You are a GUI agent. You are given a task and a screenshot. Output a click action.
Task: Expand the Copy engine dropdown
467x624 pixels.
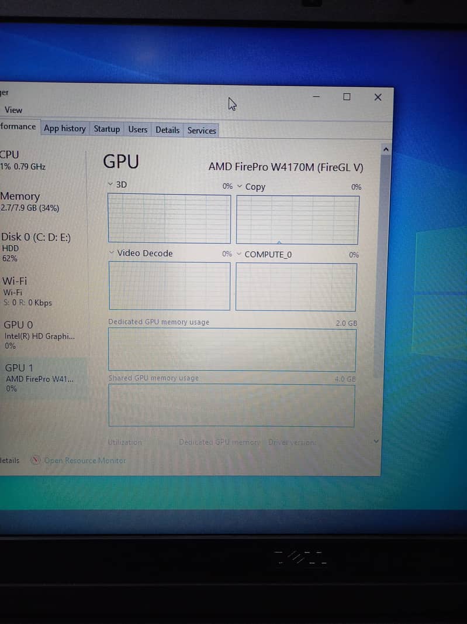(x=240, y=186)
